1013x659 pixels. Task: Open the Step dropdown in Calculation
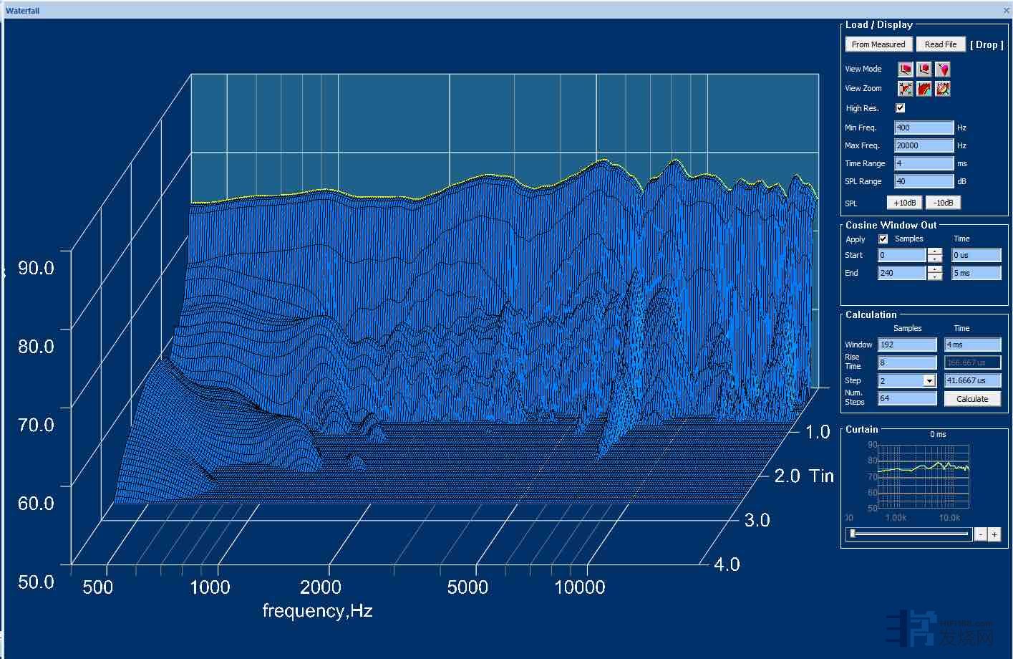(x=929, y=381)
